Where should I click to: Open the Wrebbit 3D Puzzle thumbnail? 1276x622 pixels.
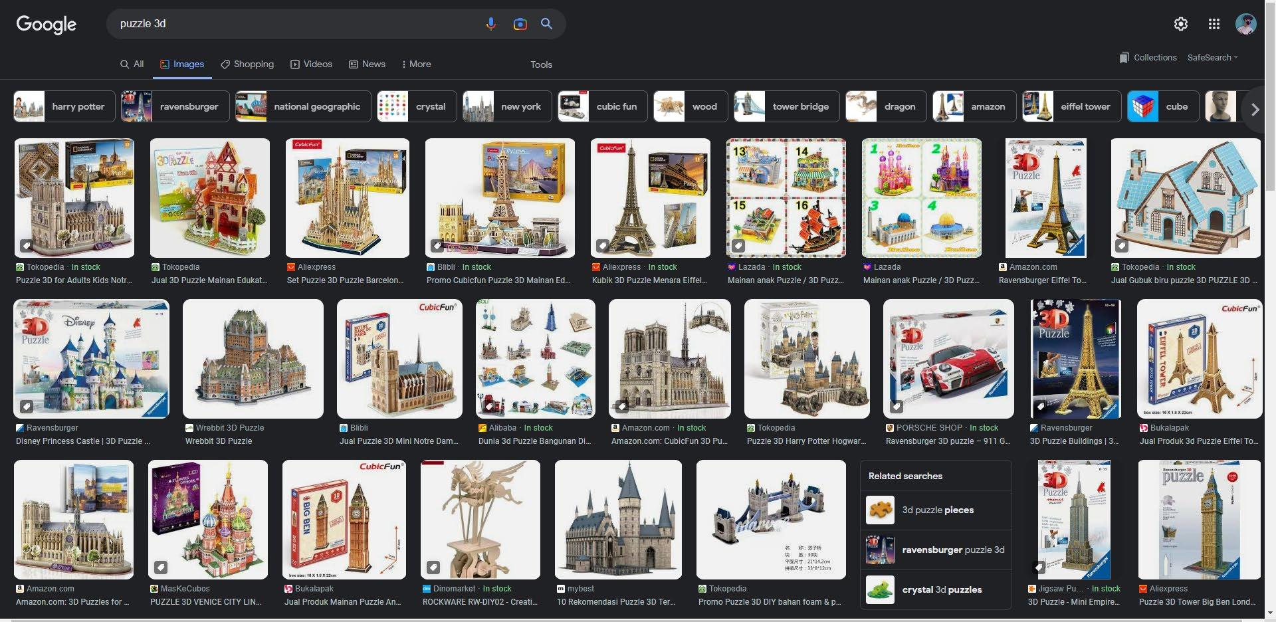pyautogui.click(x=253, y=359)
